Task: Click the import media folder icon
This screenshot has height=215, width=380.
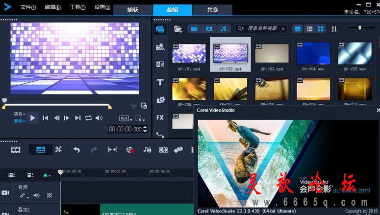Action: click(178, 29)
